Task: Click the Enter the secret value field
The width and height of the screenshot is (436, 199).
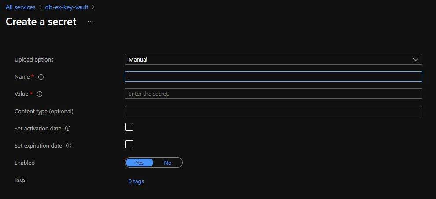Action: pos(273,94)
